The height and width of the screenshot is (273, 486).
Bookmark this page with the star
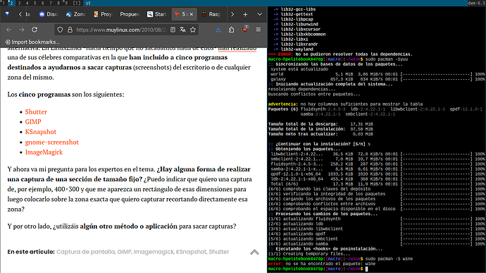(x=193, y=30)
